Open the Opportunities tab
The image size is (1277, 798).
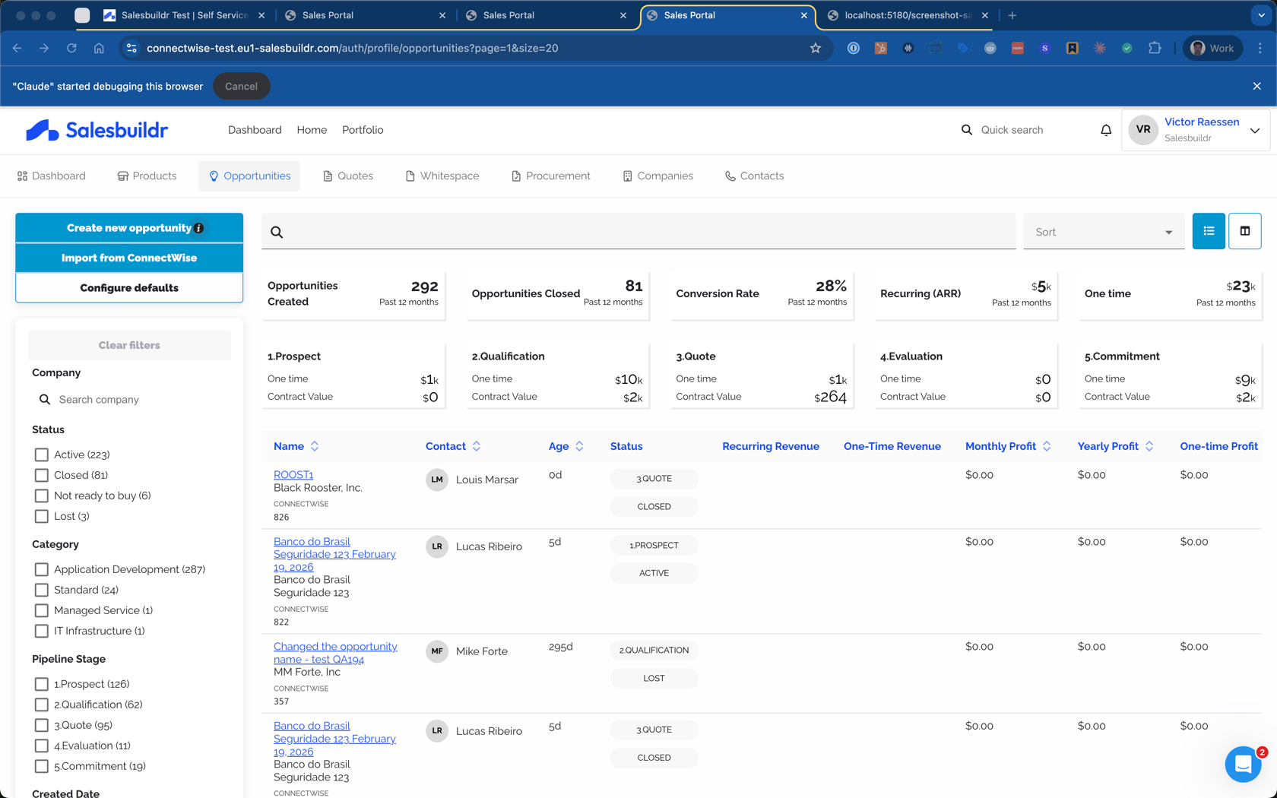coord(249,176)
